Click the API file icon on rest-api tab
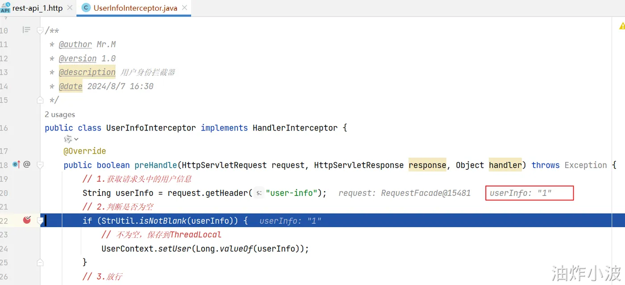Screen dimensions: 625x285 click(x=5, y=8)
